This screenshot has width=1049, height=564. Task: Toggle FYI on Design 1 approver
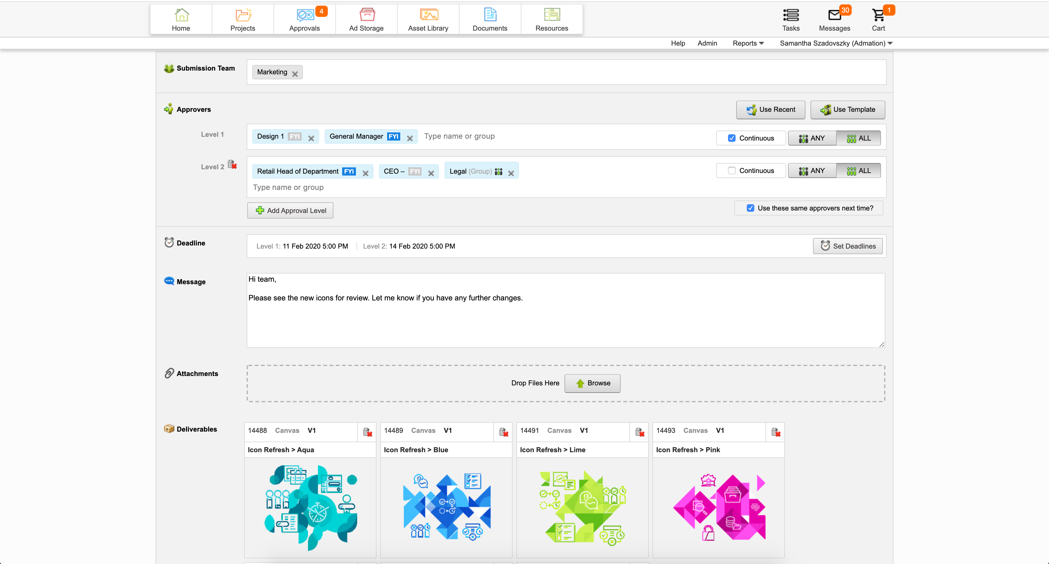294,136
